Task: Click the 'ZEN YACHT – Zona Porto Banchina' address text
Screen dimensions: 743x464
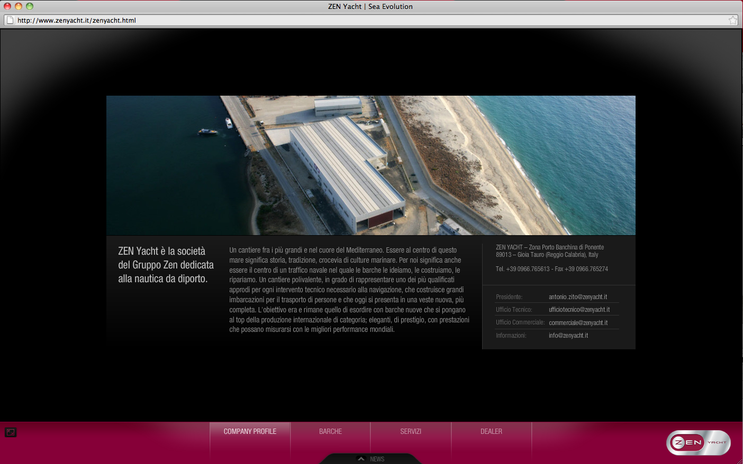Action: 550,247
